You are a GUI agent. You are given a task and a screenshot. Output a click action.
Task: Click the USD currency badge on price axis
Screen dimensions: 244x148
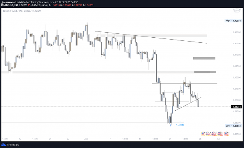[237, 10]
